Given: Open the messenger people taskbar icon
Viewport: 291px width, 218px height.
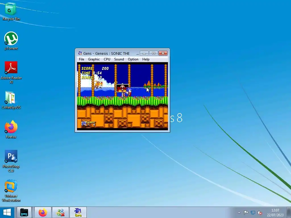Looking at the screenshot, I should coord(61,212).
